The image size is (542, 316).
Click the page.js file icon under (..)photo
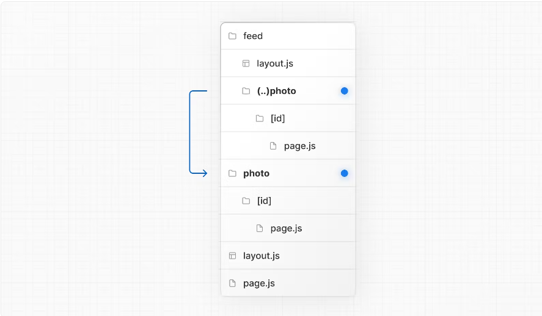pos(273,146)
